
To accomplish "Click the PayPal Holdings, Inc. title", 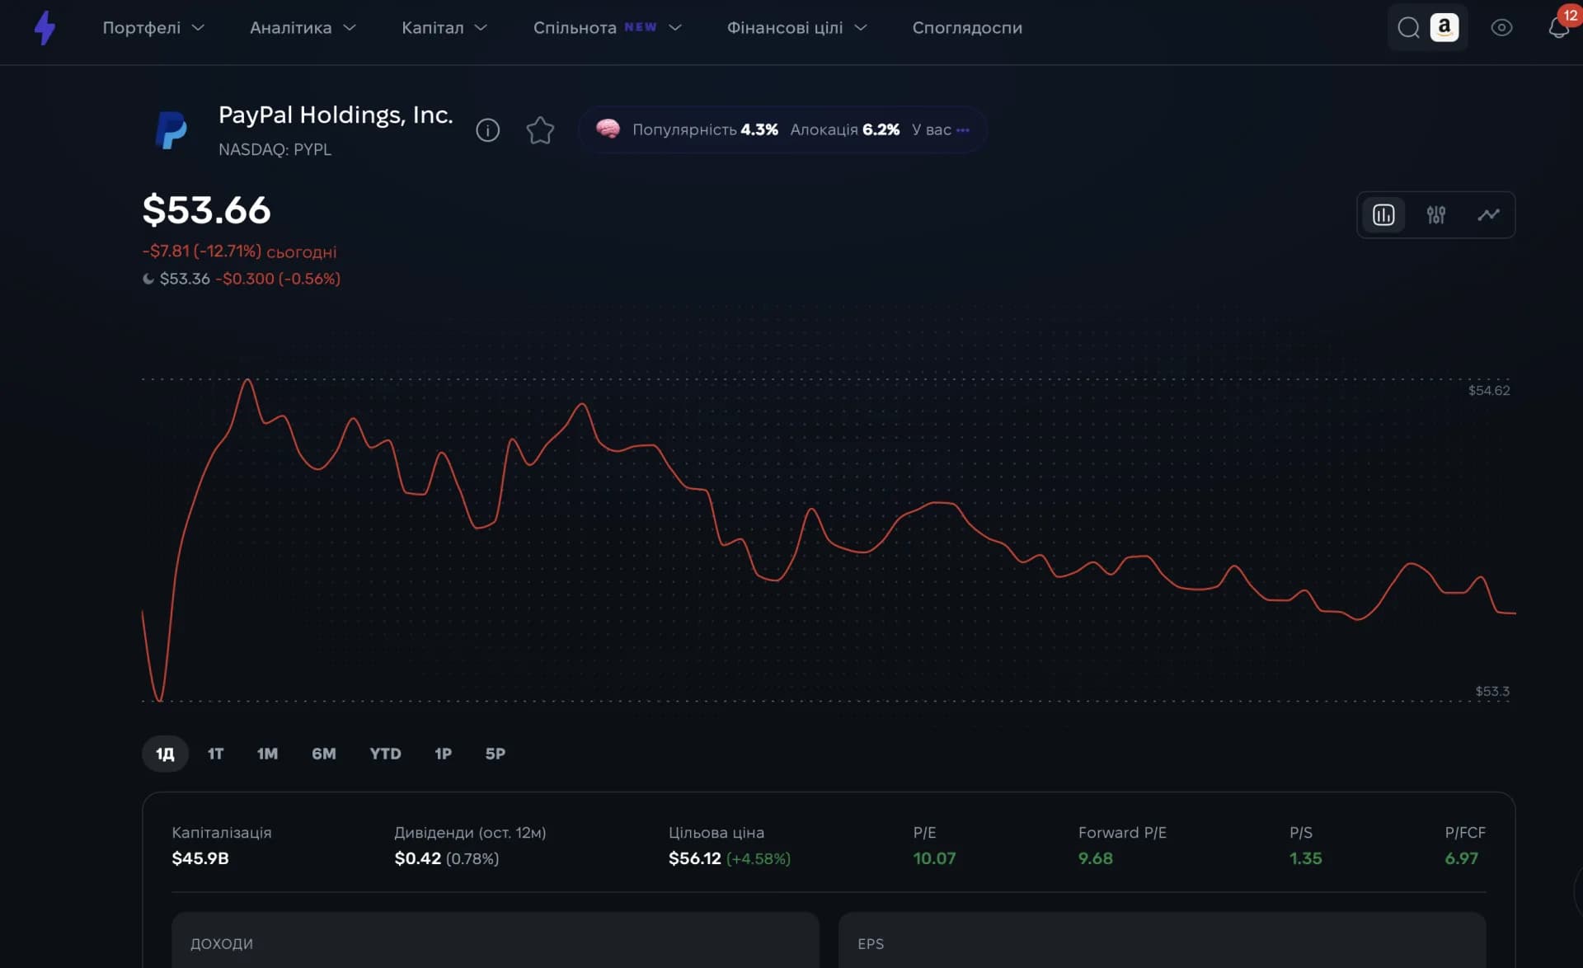I will pos(336,115).
